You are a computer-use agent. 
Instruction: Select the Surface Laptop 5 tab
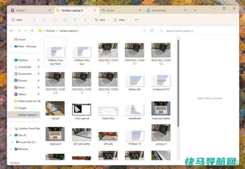pyautogui.click(x=77, y=10)
